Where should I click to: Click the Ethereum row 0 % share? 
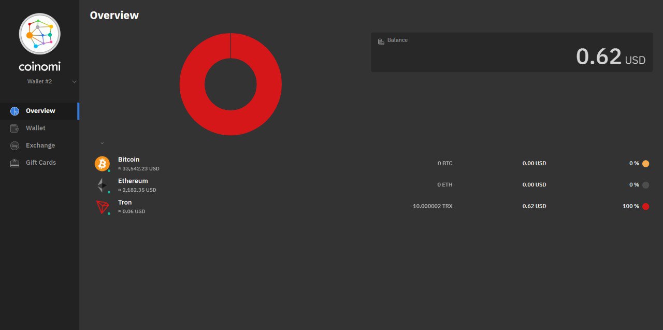point(635,184)
